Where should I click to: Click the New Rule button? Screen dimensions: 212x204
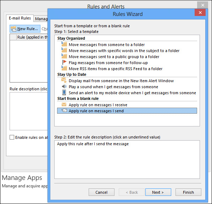25,29
